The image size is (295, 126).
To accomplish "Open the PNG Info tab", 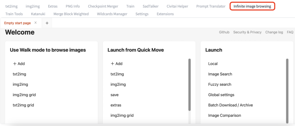I will (x=73, y=6).
